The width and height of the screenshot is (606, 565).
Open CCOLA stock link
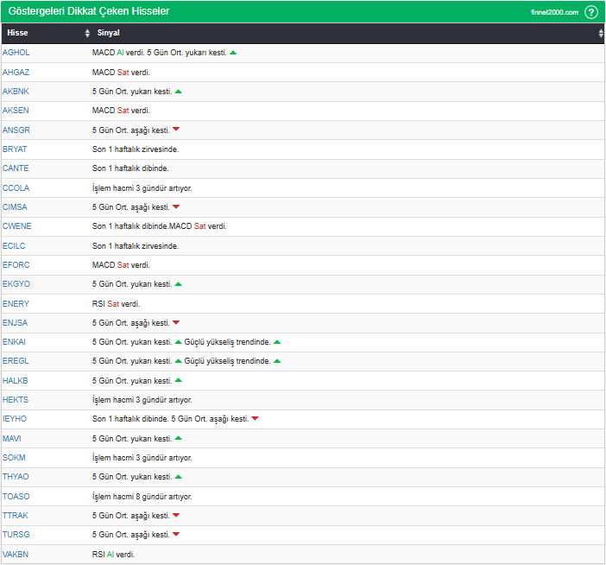click(x=16, y=188)
